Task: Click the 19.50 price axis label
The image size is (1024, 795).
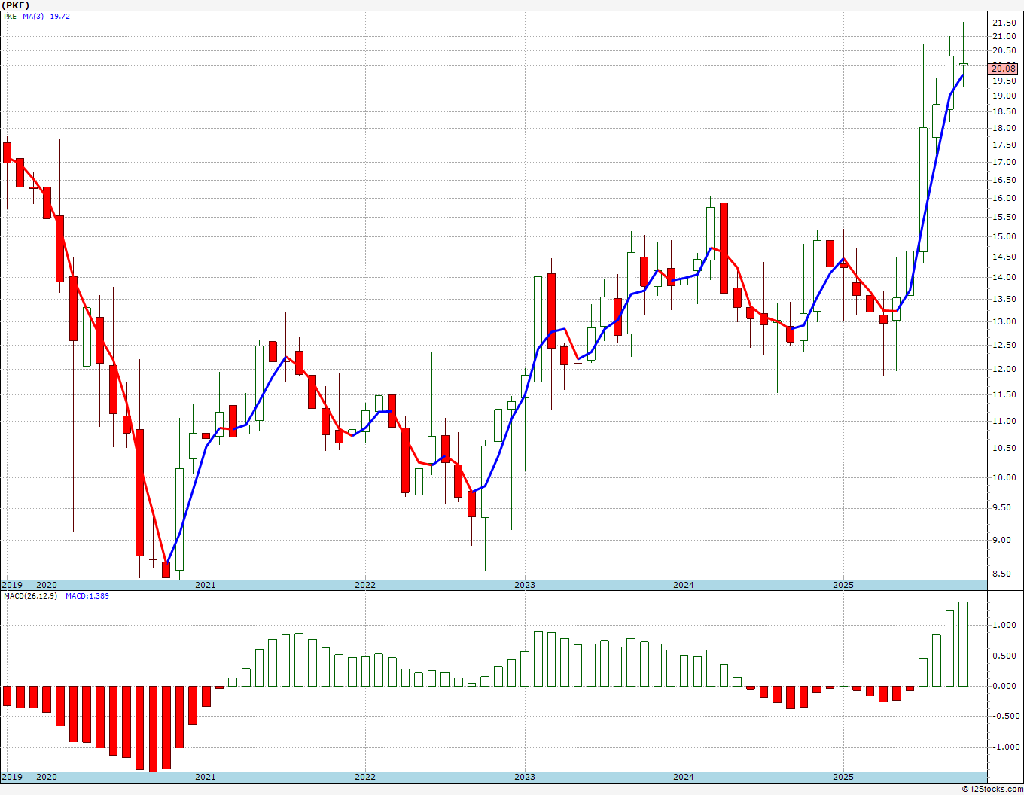Action: coord(1004,81)
